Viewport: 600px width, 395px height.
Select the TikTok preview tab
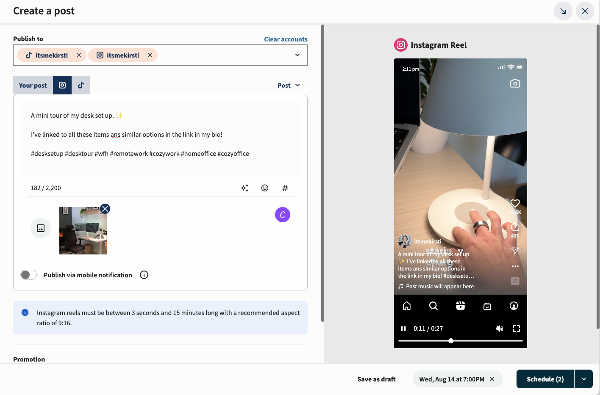coord(81,85)
